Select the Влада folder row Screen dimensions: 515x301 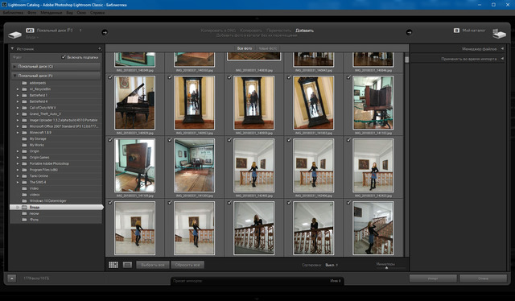pyautogui.click(x=56, y=208)
